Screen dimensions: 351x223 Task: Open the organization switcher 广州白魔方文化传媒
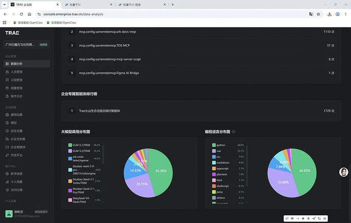tap(27, 45)
